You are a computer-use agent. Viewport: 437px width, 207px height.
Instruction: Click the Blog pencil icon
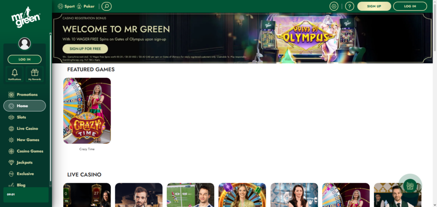(x=11, y=185)
